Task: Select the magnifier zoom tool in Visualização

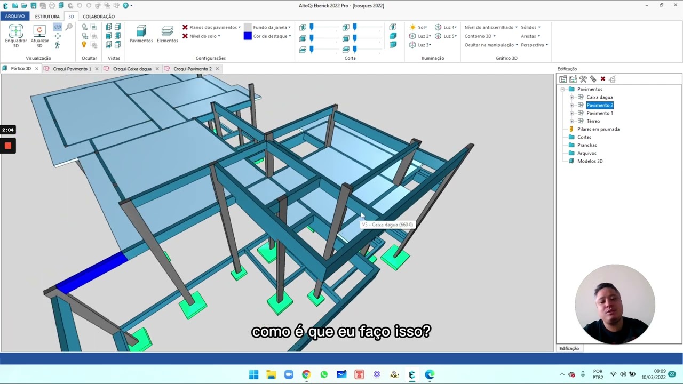Action: click(x=69, y=27)
